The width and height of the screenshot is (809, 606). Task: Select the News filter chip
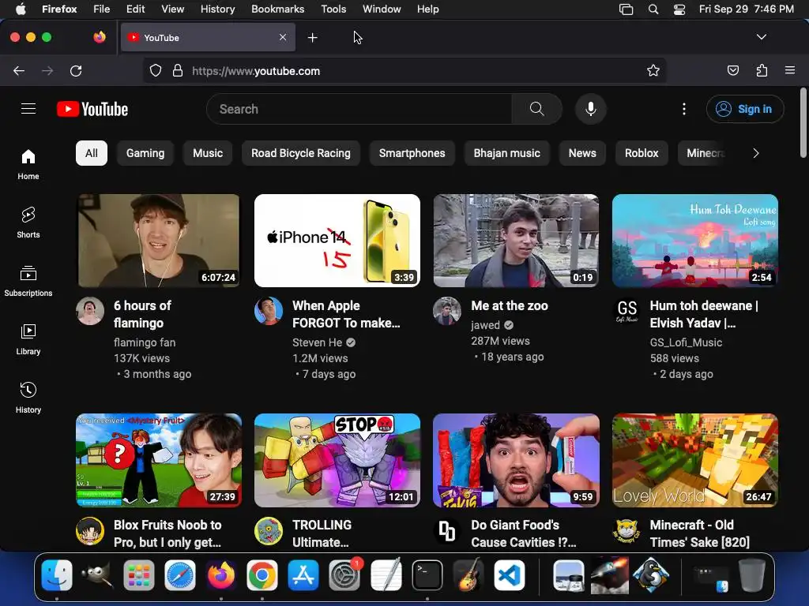(x=582, y=153)
